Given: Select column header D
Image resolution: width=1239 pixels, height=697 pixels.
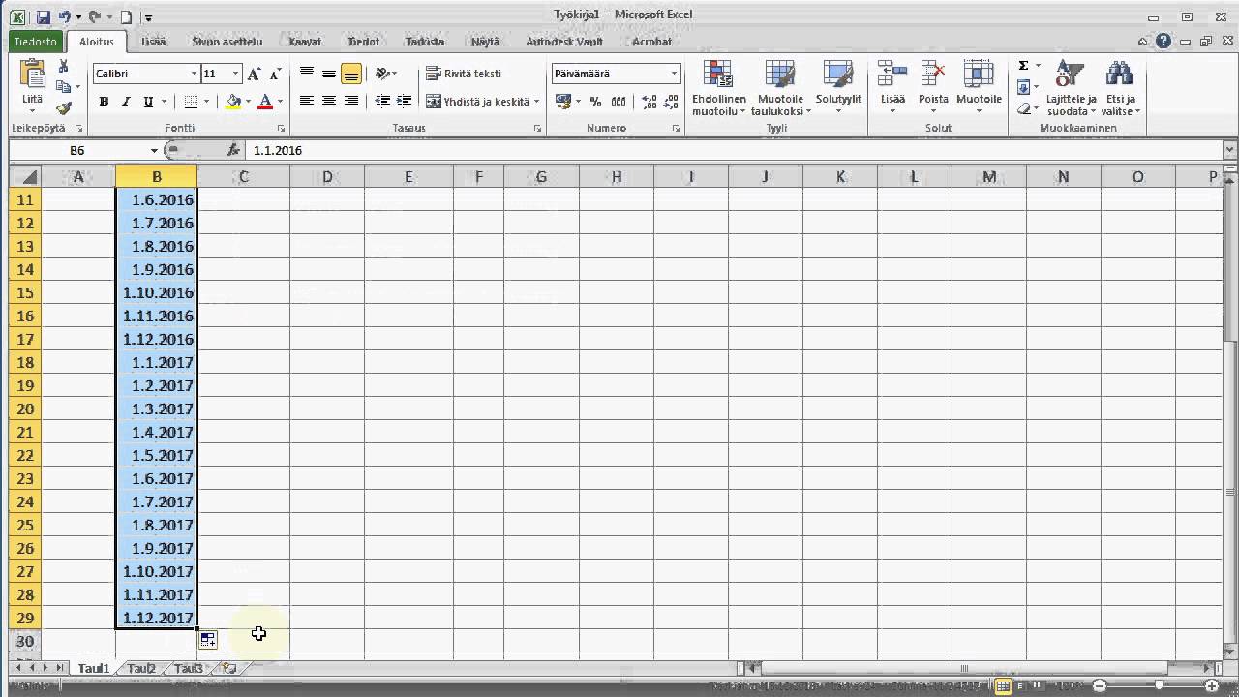Looking at the screenshot, I should [327, 176].
